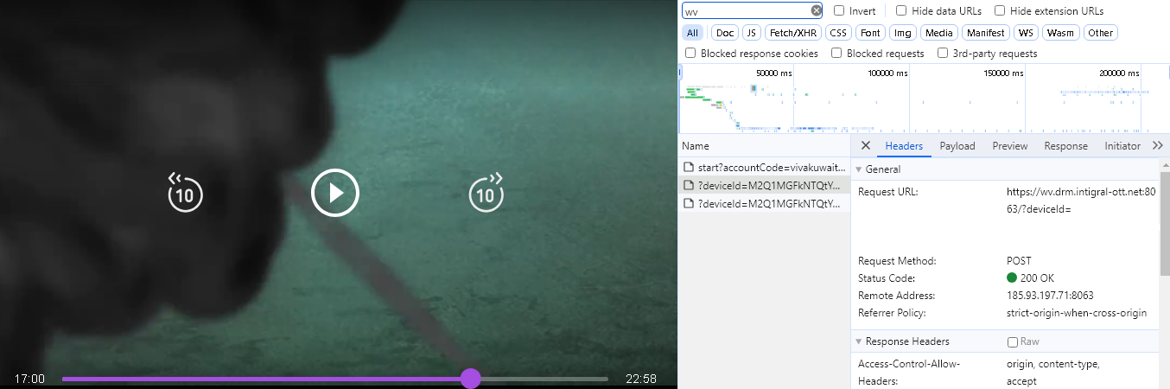Click the strict-origin-when-cross-origin referrer policy
Image resolution: width=1170 pixels, height=389 pixels.
click(x=1077, y=313)
